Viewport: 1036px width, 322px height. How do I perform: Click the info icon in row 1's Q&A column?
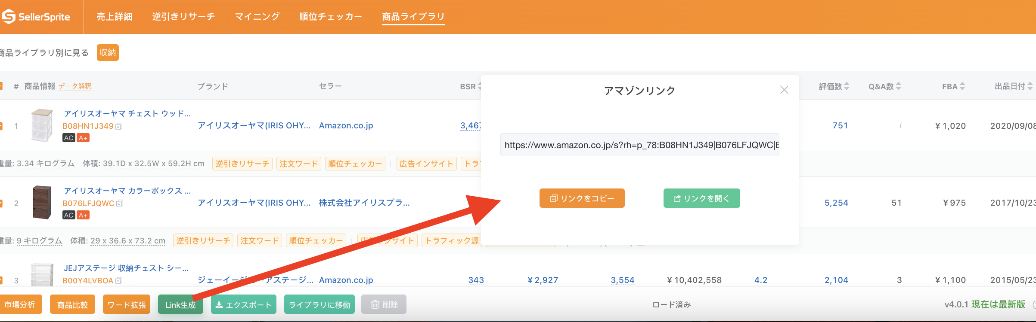[x=900, y=126]
